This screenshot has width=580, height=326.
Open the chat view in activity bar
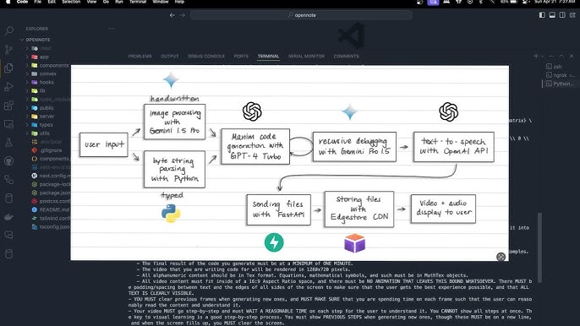point(8,236)
